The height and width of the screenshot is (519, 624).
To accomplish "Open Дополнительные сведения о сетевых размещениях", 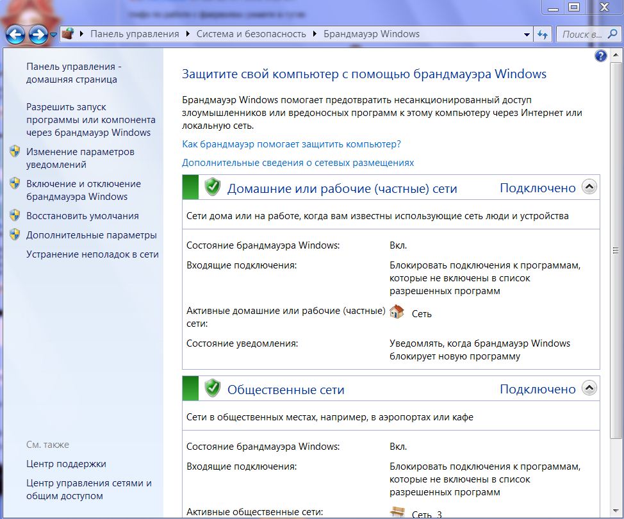I will point(298,162).
